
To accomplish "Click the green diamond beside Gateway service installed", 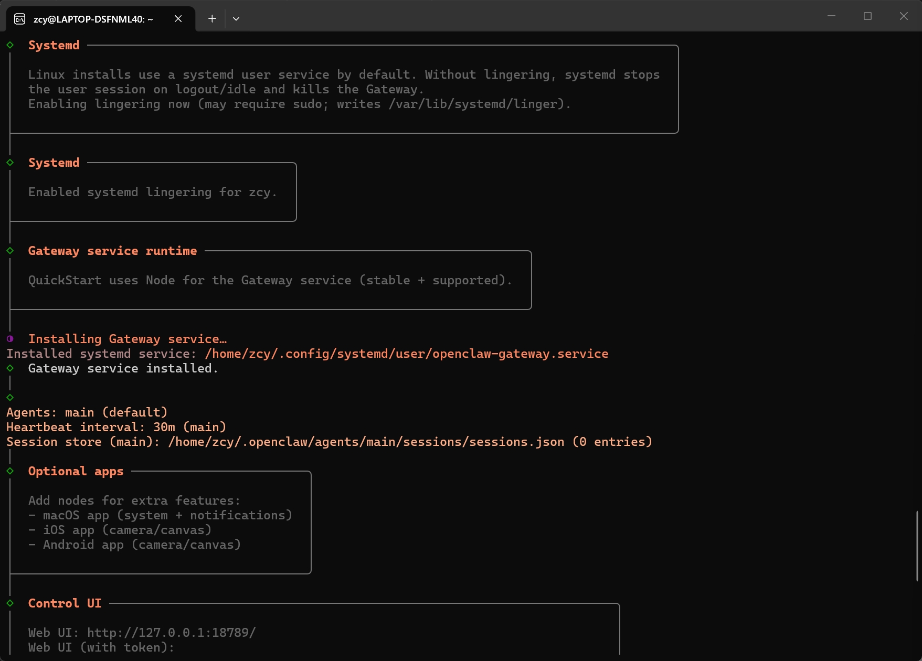I will coord(10,368).
